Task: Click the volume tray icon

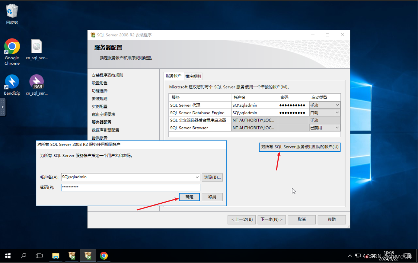Action: point(366,256)
